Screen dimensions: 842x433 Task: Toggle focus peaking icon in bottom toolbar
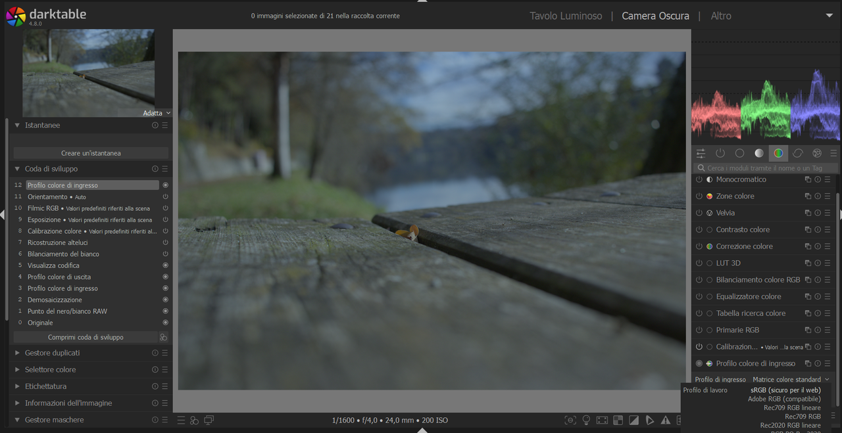(x=570, y=420)
